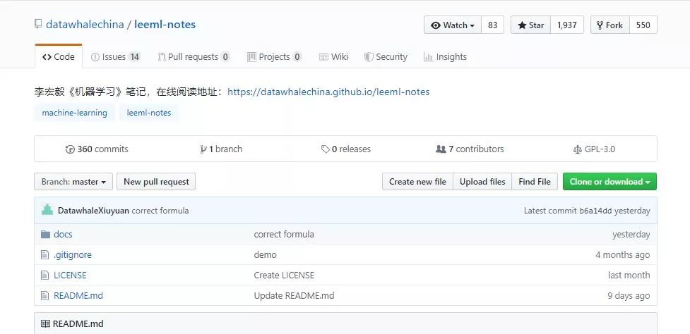The image size is (690, 334).
Task: Open the Issues tab
Action: point(115,56)
